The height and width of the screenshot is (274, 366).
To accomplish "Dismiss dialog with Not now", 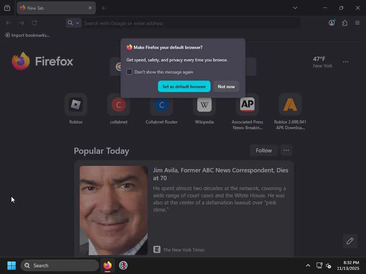I will point(226,86).
